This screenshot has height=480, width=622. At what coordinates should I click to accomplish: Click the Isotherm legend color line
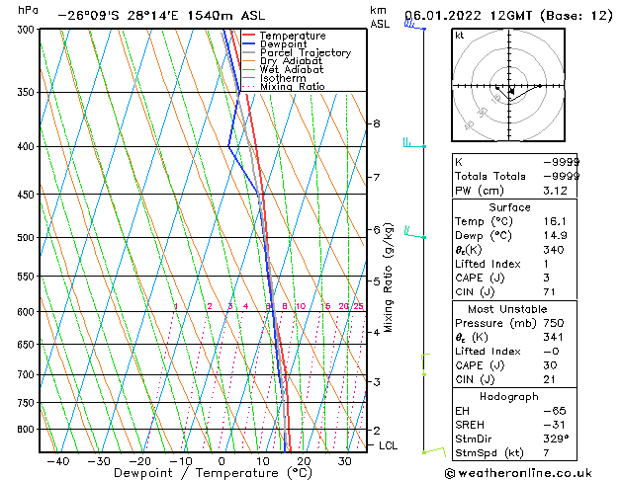point(248,78)
